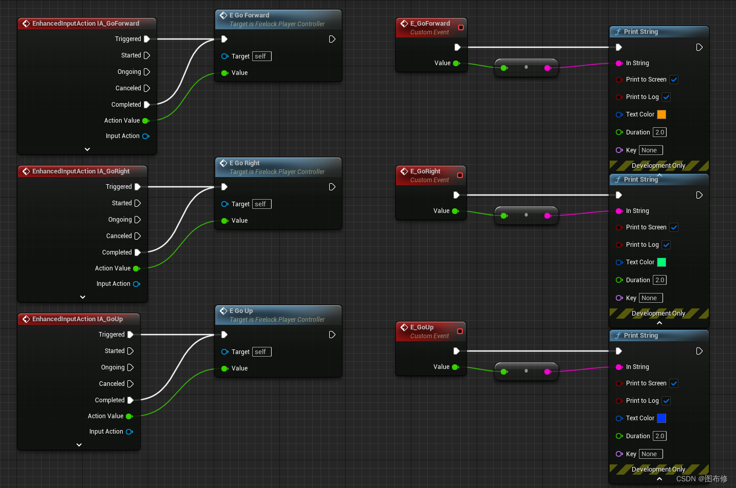Select the EnhancedInputAction IA_GoUp node title
The width and height of the screenshot is (736, 488).
click(79, 319)
